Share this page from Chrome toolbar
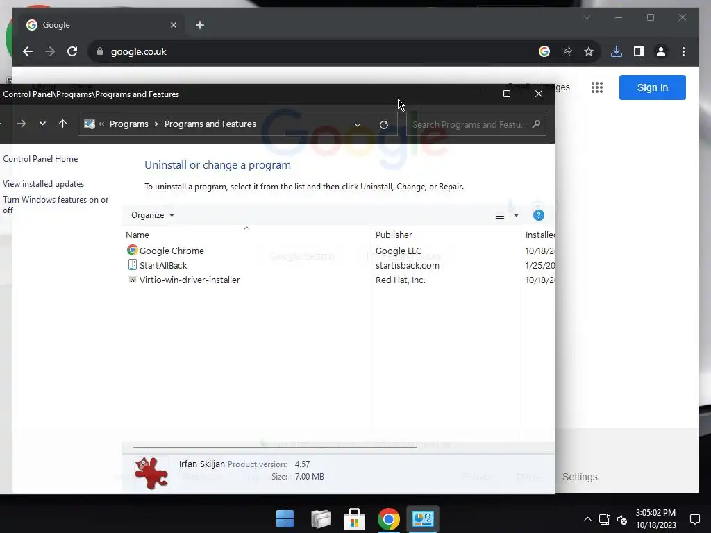This screenshot has height=533, width=711. [567, 51]
